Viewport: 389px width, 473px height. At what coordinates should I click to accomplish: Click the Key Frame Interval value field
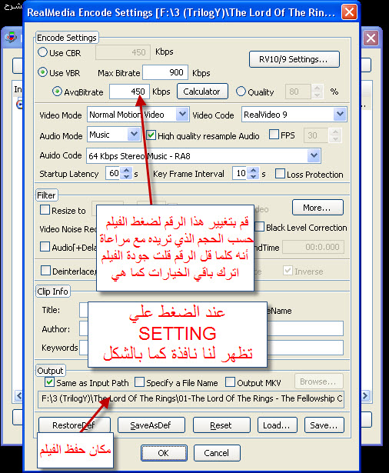tap(241, 174)
